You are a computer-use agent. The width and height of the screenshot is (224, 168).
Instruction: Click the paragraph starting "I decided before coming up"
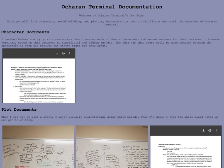click(111, 43)
